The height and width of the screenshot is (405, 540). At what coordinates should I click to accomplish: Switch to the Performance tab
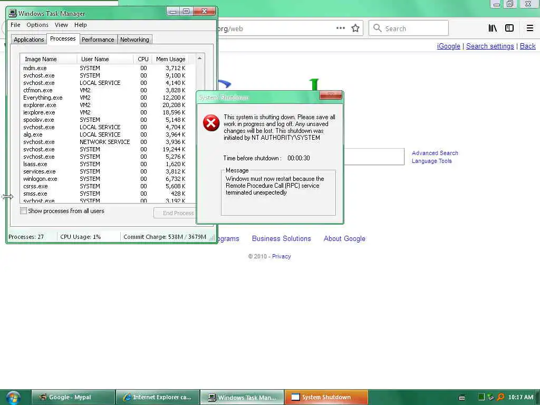click(98, 40)
